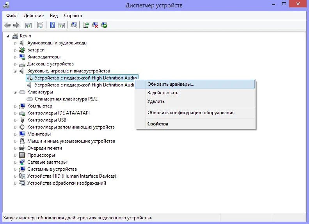This screenshot has height=224, width=309.
Task: Click the Forward arrow in the toolbar
Action: pyautogui.click(x=16, y=25)
